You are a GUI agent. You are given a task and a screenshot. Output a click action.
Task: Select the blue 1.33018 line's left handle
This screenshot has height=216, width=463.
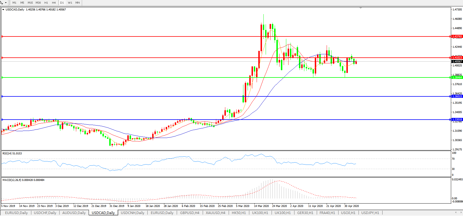(x=2, y=120)
